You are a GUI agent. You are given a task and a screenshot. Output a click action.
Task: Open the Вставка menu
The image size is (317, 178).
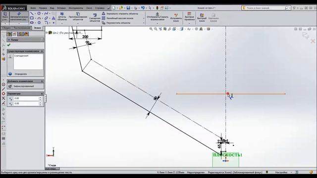61,8
